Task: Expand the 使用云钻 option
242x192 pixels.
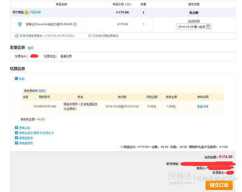Action: 16,128
